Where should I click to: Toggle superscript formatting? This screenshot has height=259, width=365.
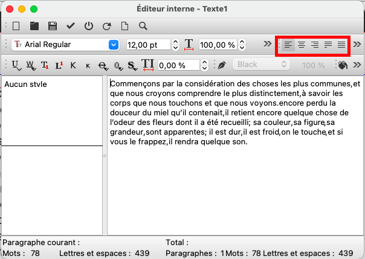[x=59, y=65]
